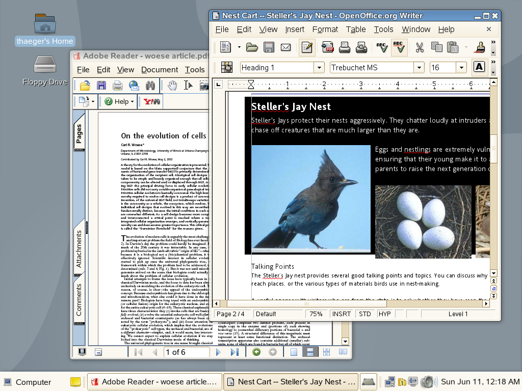Toggle AutoSpellcheck in Writer toolbar
522x391 pixels.
(399, 47)
